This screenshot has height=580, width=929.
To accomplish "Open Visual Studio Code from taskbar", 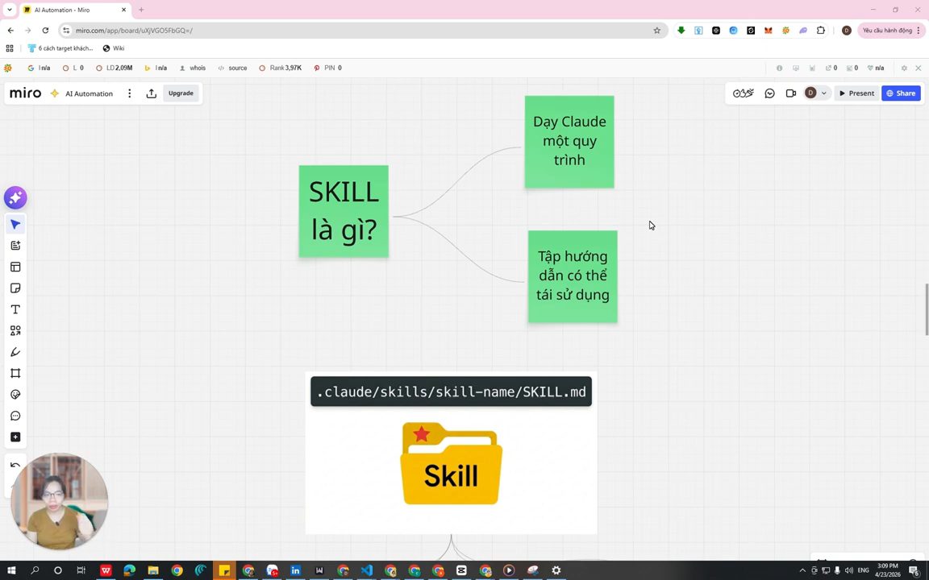I will coord(367,570).
